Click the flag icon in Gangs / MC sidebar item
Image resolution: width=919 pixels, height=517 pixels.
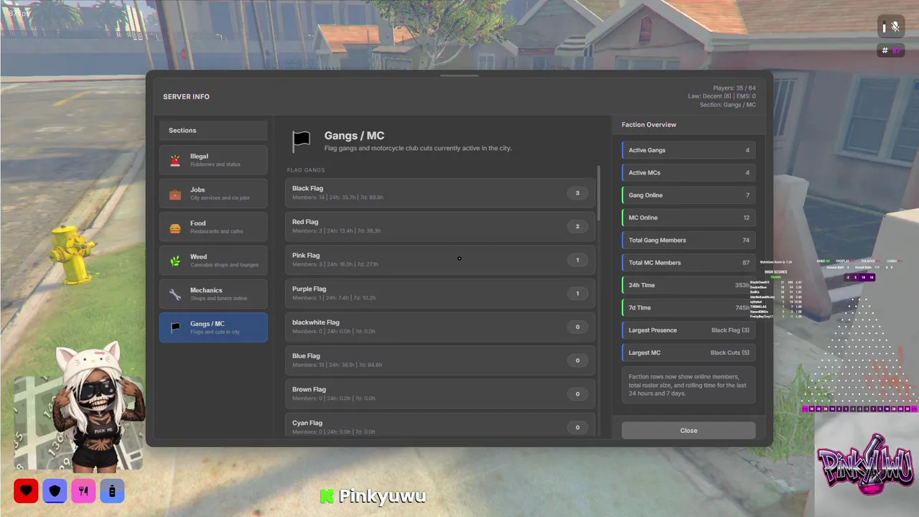click(x=175, y=327)
